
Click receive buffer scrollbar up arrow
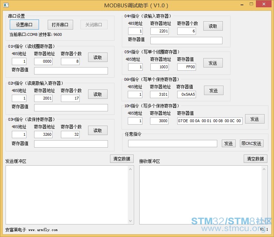point(264,169)
